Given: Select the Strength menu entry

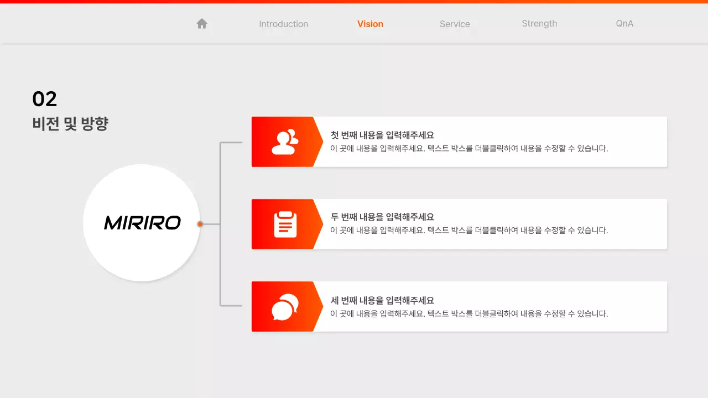Looking at the screenshot, I should [x=539, y=23].
